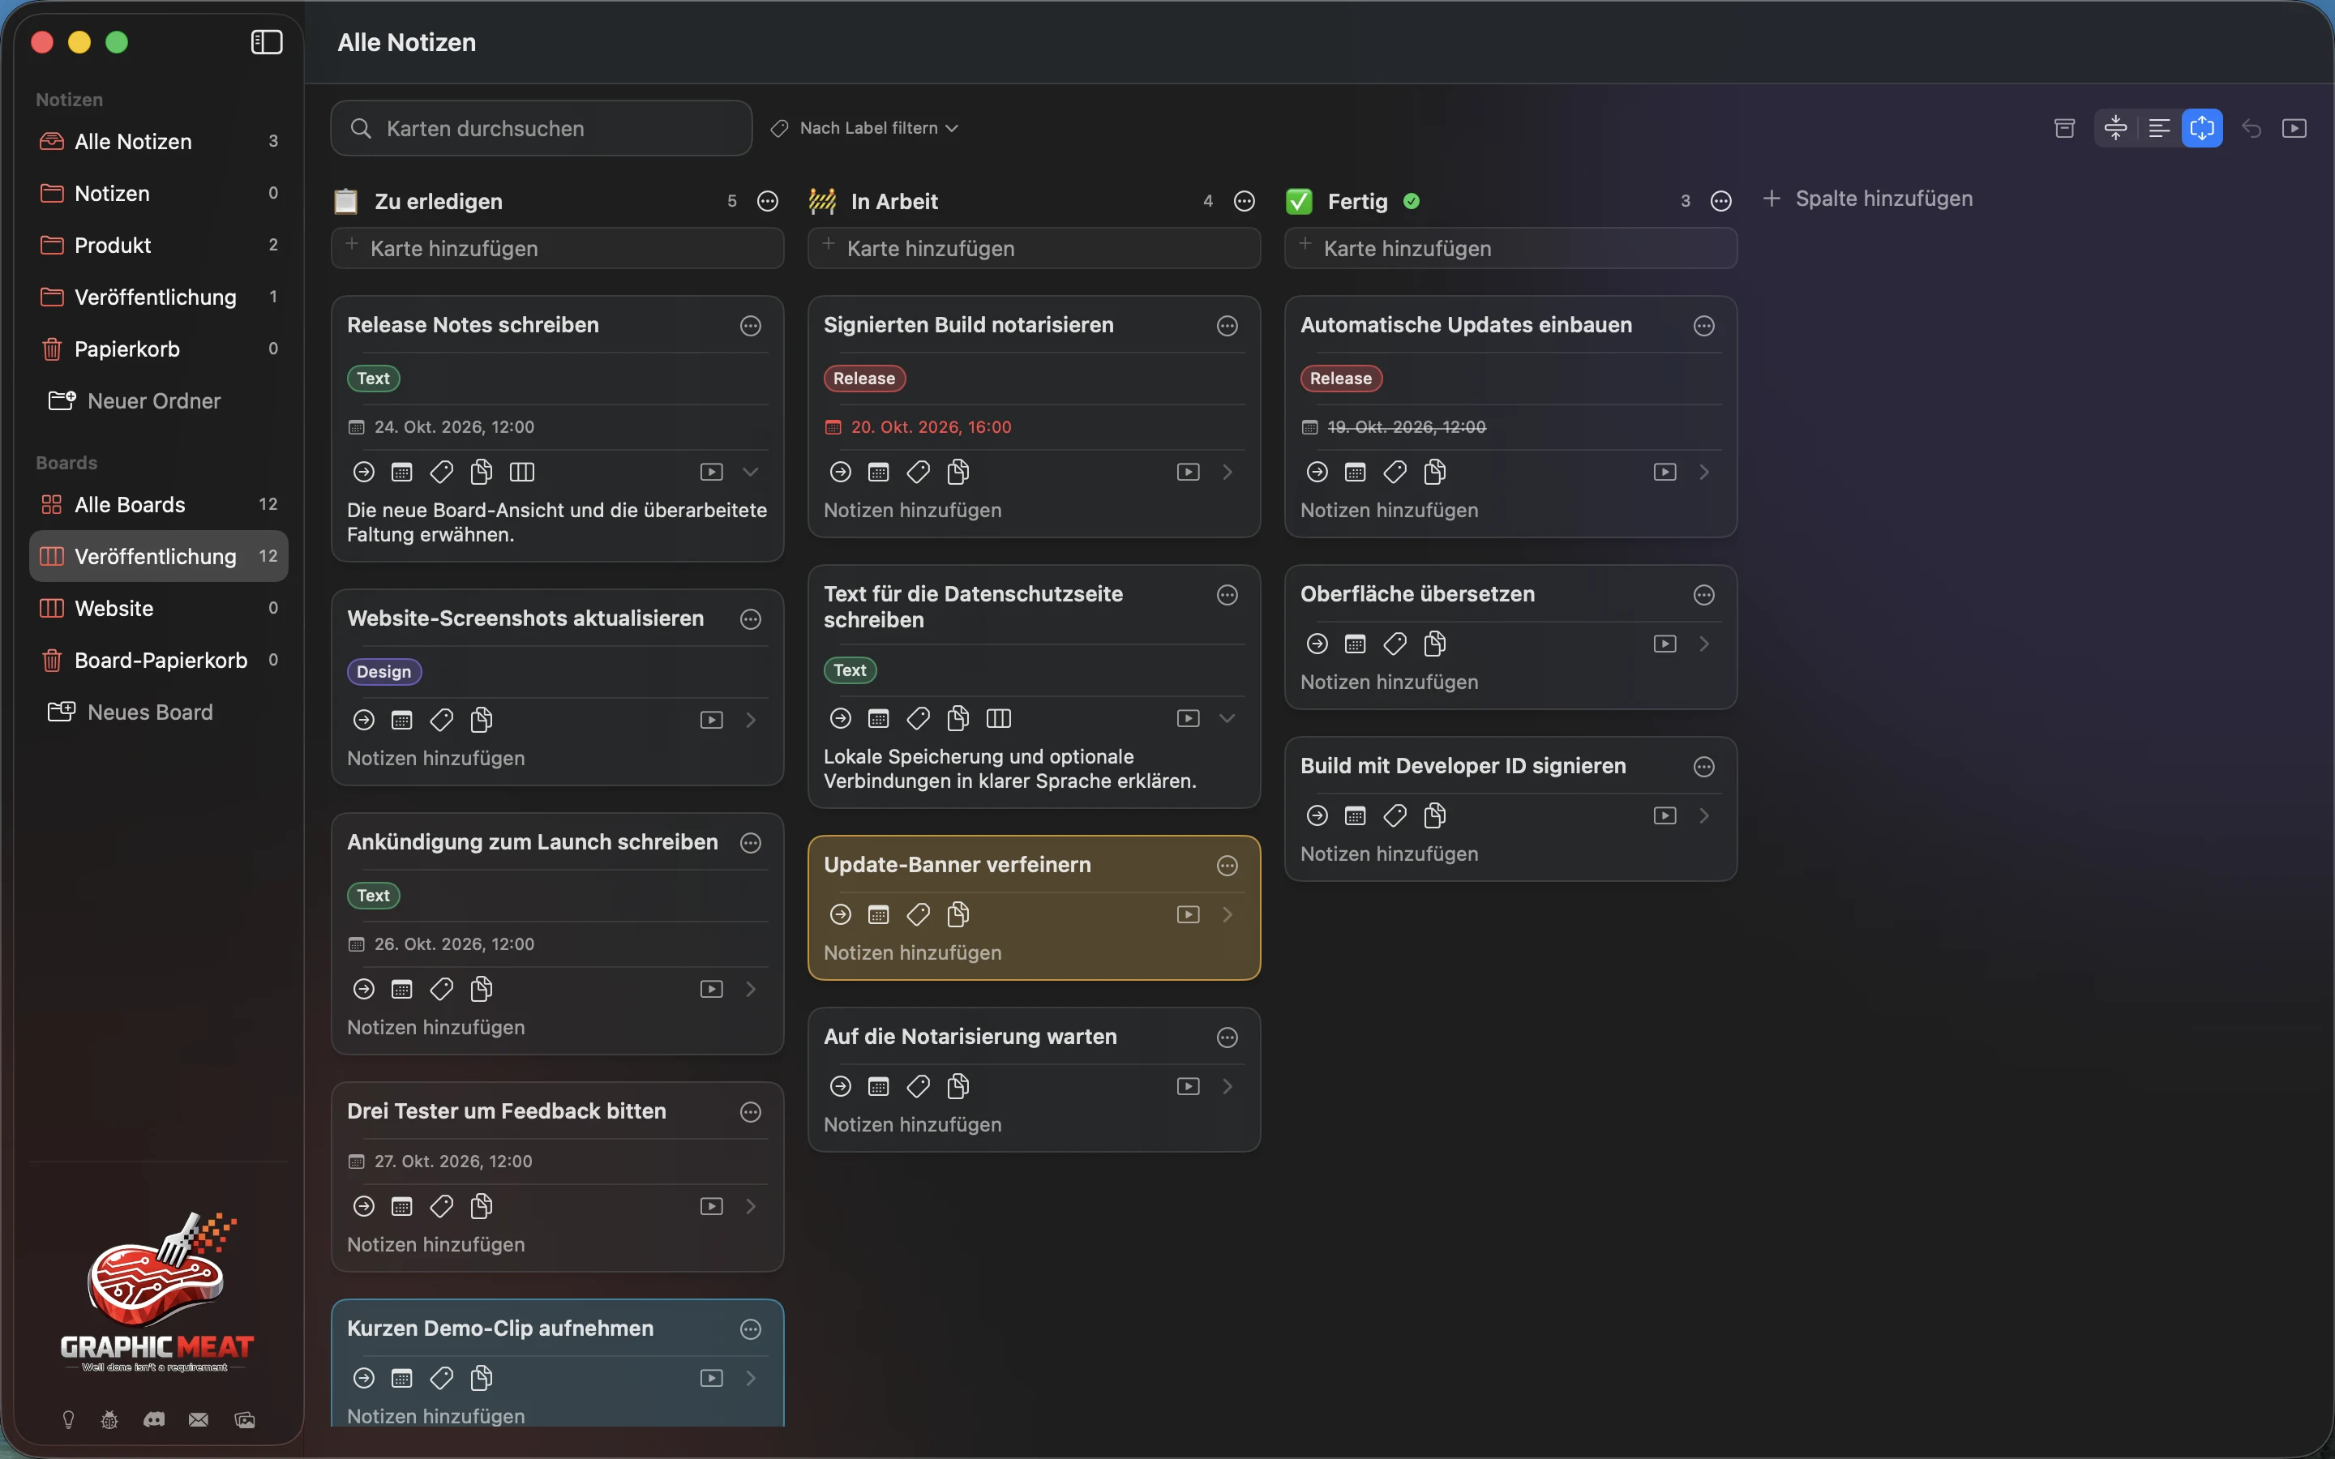Select 'Alle Notizen' in the sidebar
Image resolution: width=2335 pixels, height=1459 pixels.
pos(158,141)
